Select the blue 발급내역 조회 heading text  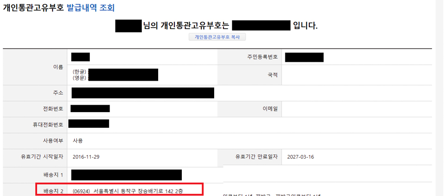91,8
